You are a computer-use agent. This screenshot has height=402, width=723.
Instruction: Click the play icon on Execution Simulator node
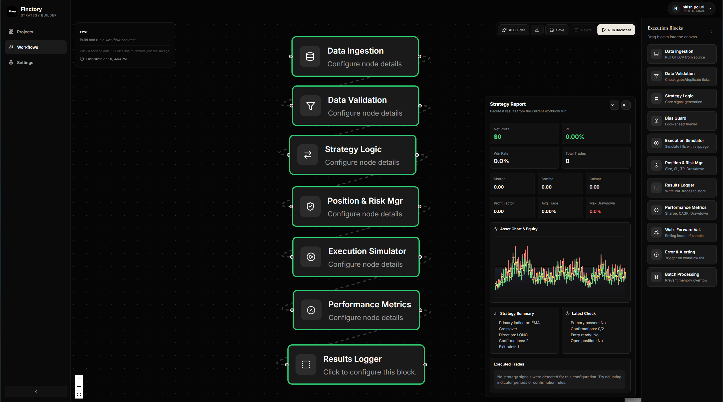pos(311,257)
